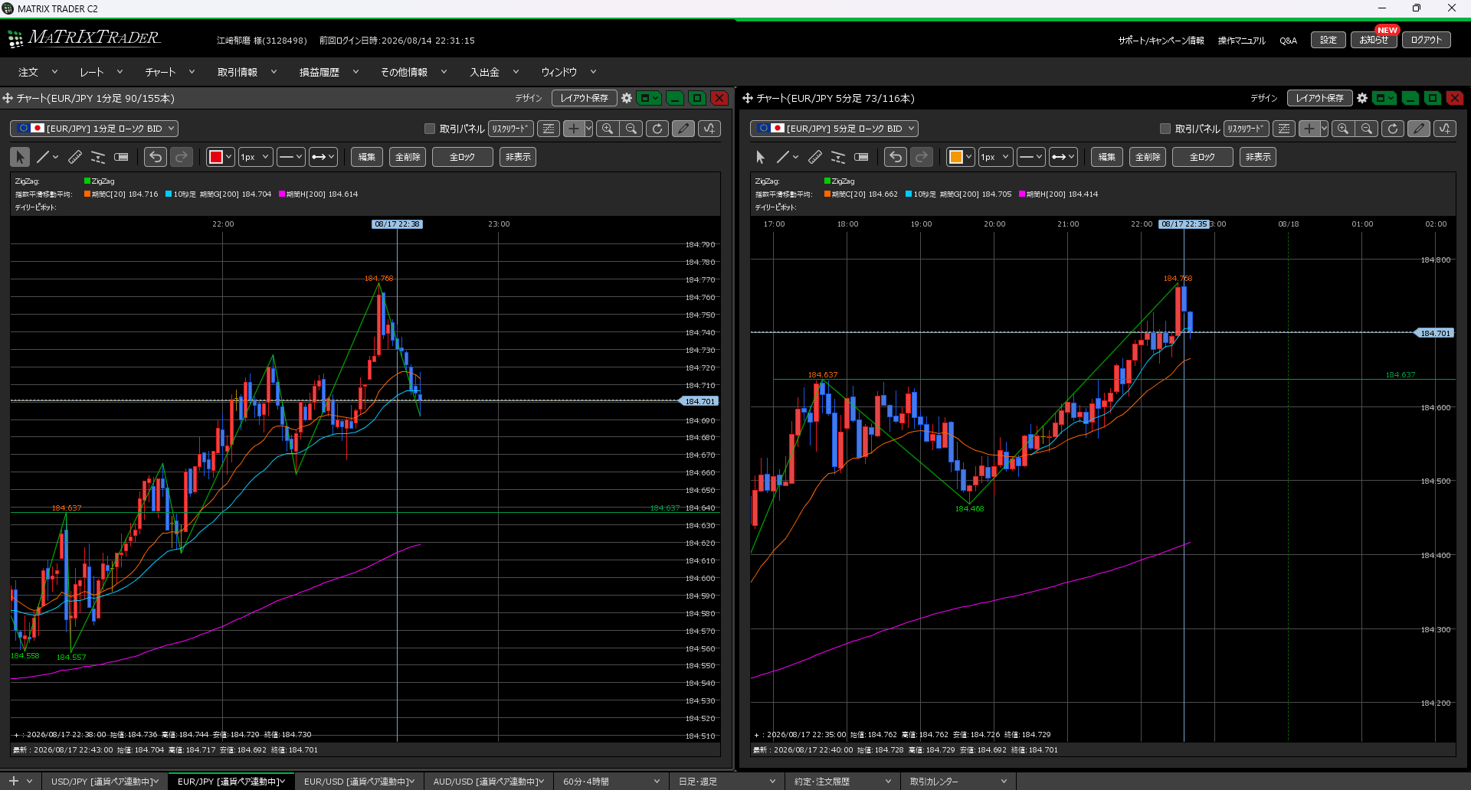The width and height of the screenshot is (1471, 790).
Task: Click 全ロック in the 5-minute chart toolbar
Action: (1202, 157)
